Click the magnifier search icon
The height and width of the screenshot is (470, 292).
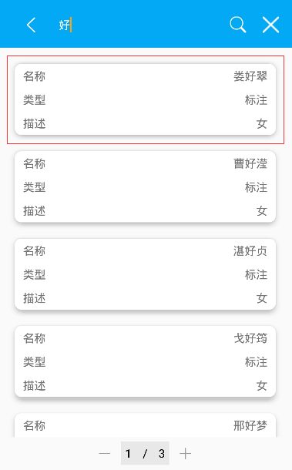[238, 25]
